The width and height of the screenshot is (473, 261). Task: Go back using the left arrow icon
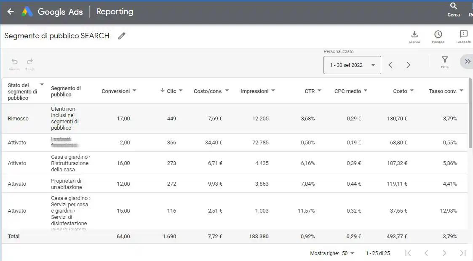(10, 11)
